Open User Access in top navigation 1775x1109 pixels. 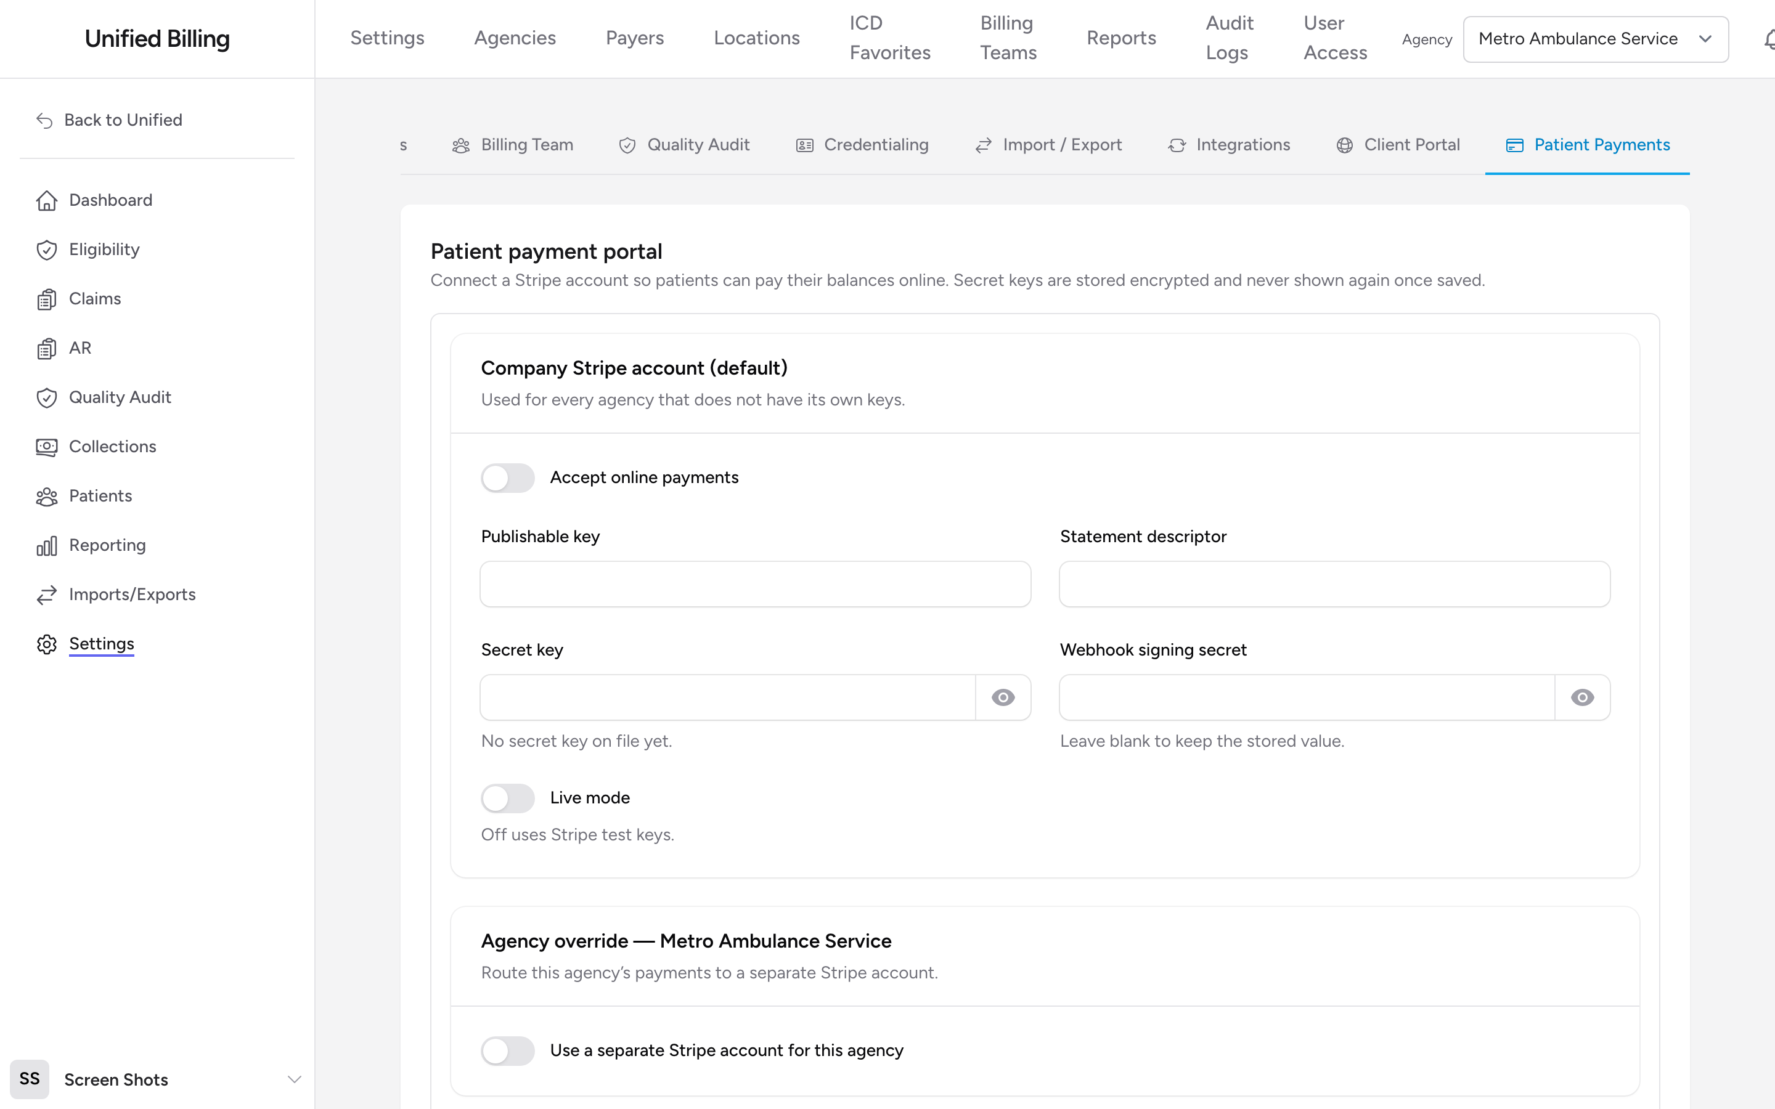tap(1335, 38)
